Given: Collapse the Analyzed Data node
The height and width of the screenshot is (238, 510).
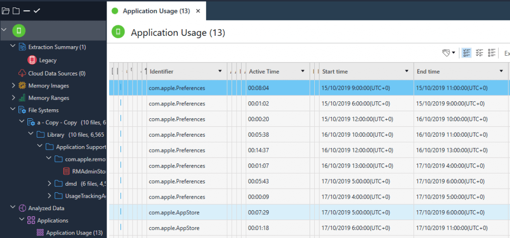Looking at the screenshot, I should [x=12, y=207].
